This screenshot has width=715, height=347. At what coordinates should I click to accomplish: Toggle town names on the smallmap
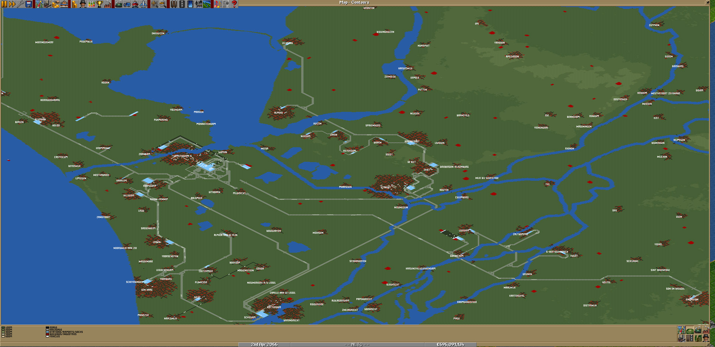click(681, 338)
